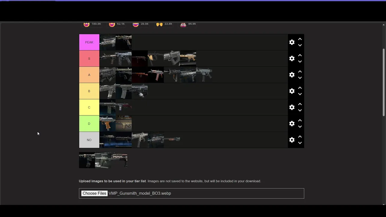Image resolution: width=386 pixels, height=217 pixels.
Task: Move S tier row up
Action: [300, 55]
